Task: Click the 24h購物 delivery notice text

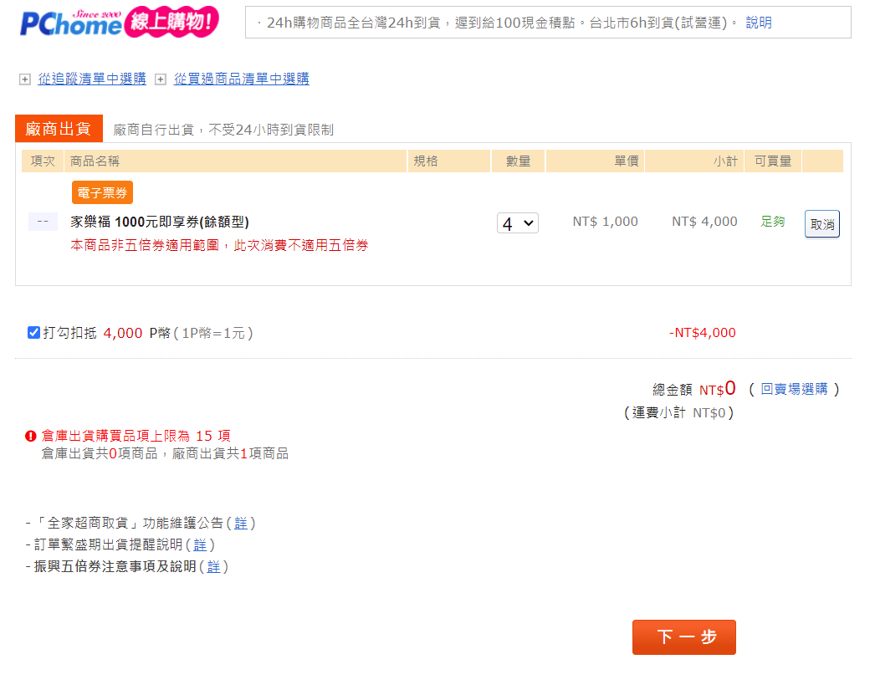Action: [497, 23]
